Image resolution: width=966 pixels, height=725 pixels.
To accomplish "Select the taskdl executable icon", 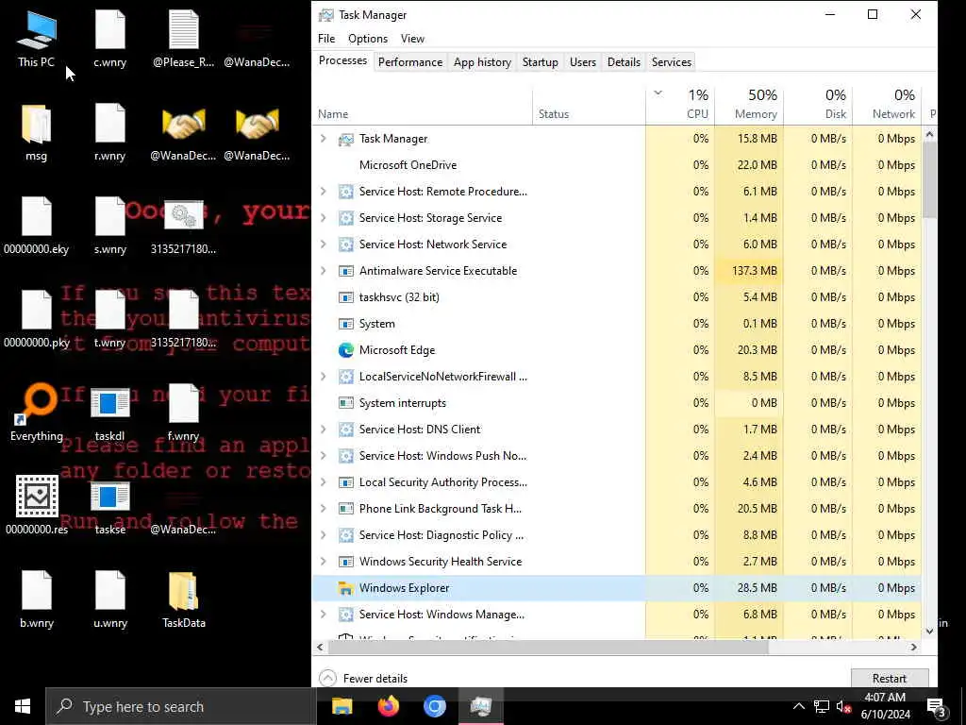I will click(109, 413).
